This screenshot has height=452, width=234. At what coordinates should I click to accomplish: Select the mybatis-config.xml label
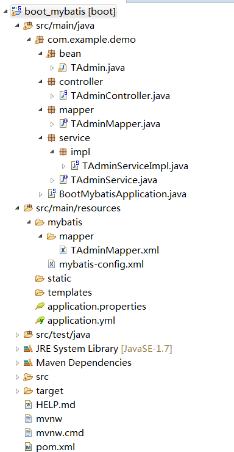(x=101, y=264)
